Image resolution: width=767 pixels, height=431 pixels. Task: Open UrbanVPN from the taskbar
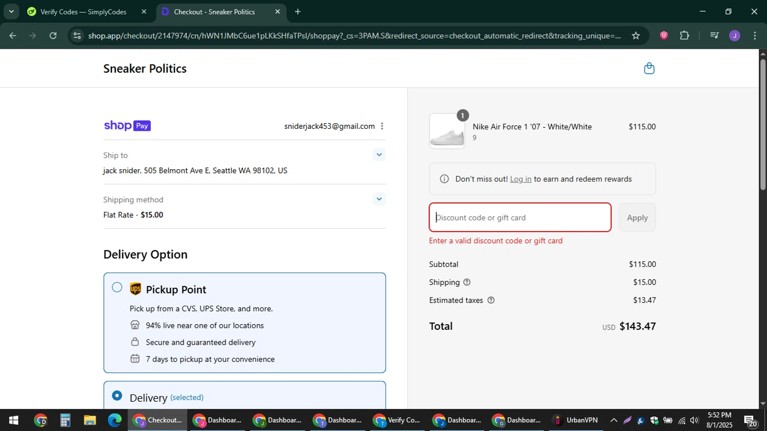[x=576, y=420]
